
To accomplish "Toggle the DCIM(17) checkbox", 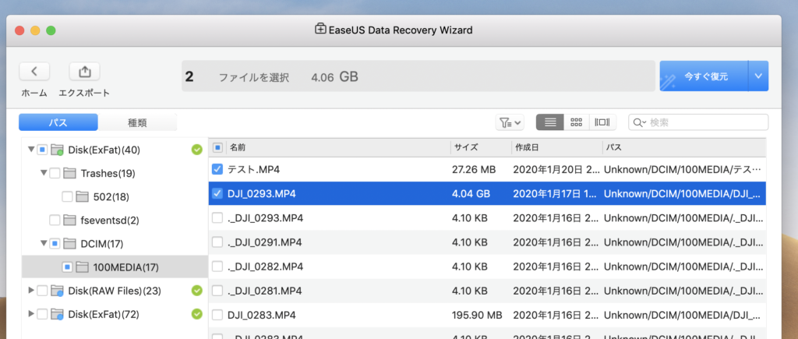I will [x=55, y=243].
